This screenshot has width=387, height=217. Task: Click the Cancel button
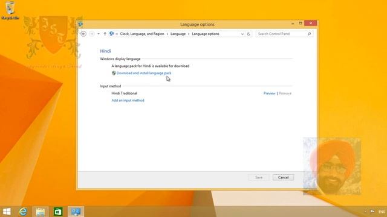coord(284,177)
